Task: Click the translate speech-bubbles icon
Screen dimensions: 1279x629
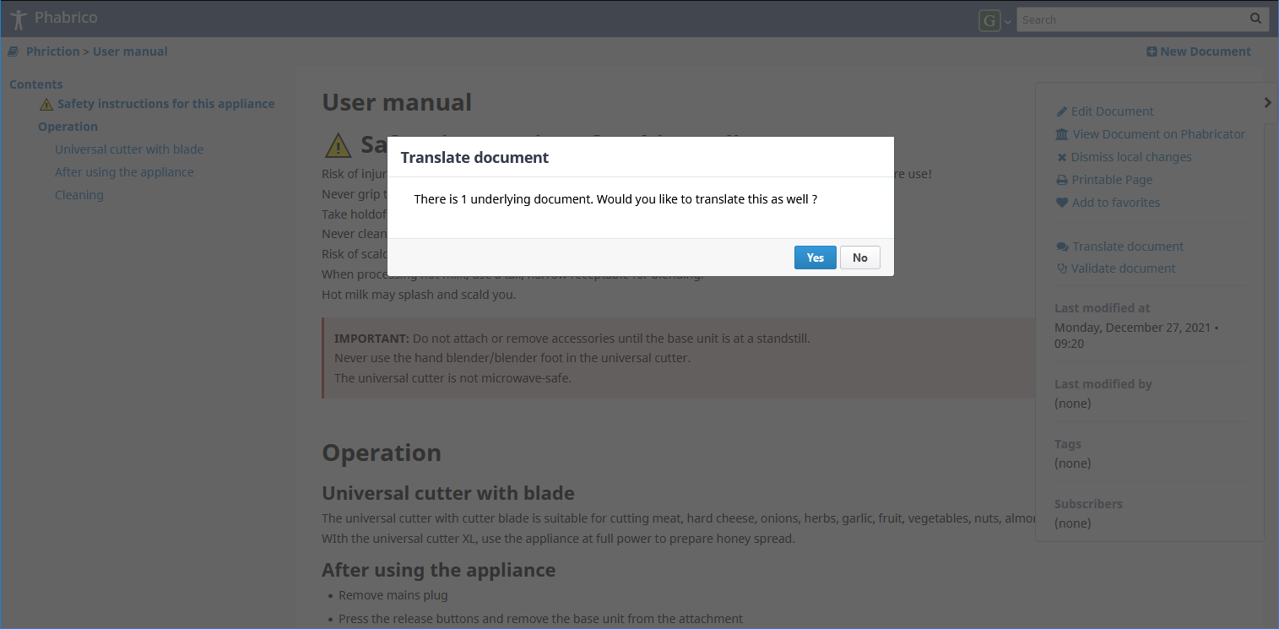Action: 1062,247
